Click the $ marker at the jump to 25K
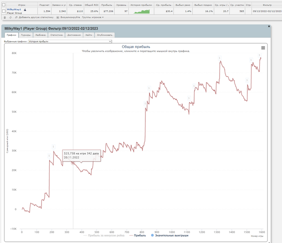 [49, 156]
